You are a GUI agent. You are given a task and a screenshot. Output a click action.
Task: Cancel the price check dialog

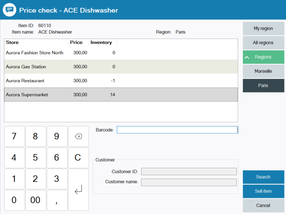(263, 206)
